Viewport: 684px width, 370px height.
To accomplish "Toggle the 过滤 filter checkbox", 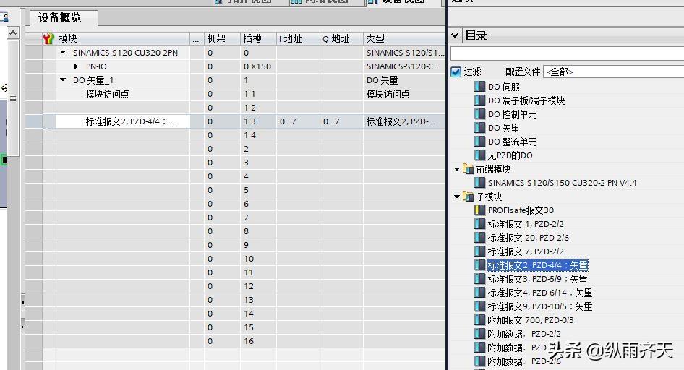I will [456, 72].
